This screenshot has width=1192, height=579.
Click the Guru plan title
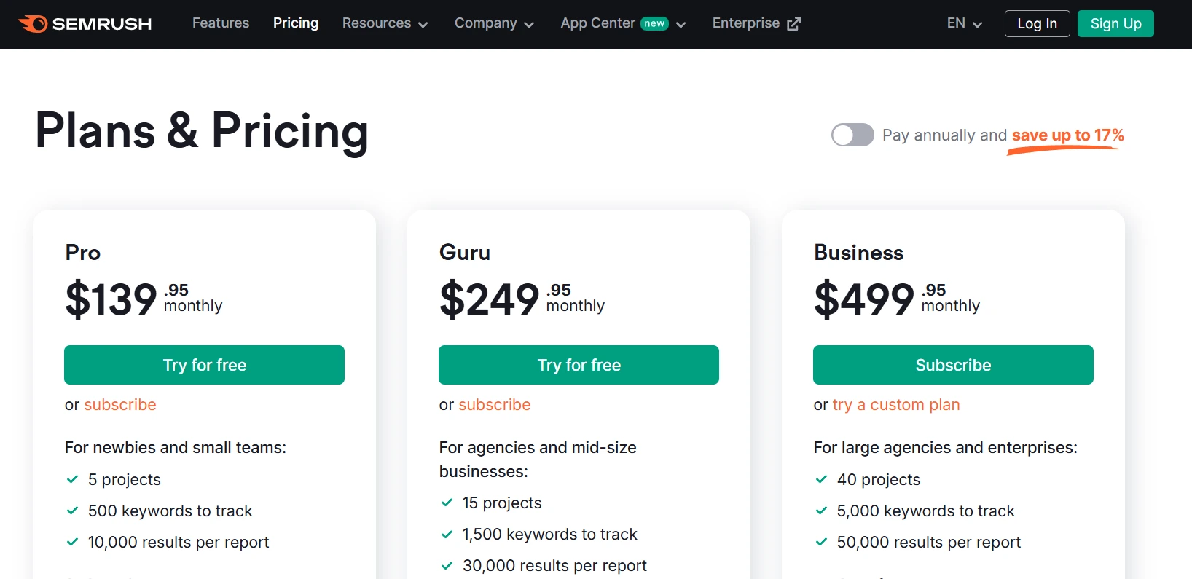point(465,253)
